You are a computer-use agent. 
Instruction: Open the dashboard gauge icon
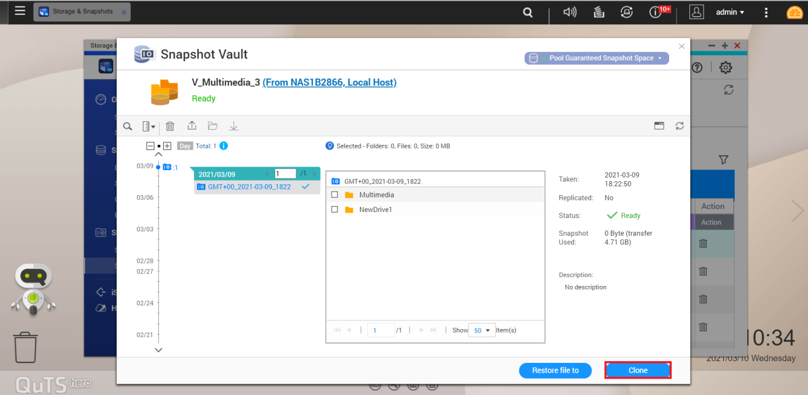(795, 12)
